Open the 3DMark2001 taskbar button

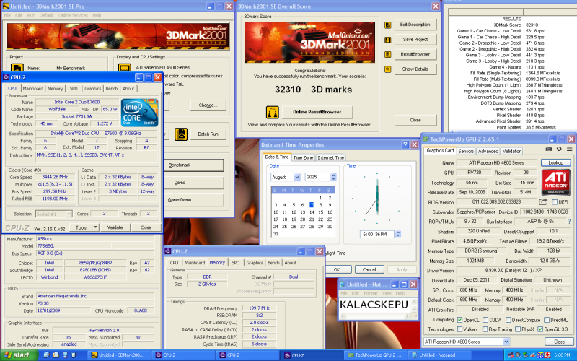(x=119, y=355)
